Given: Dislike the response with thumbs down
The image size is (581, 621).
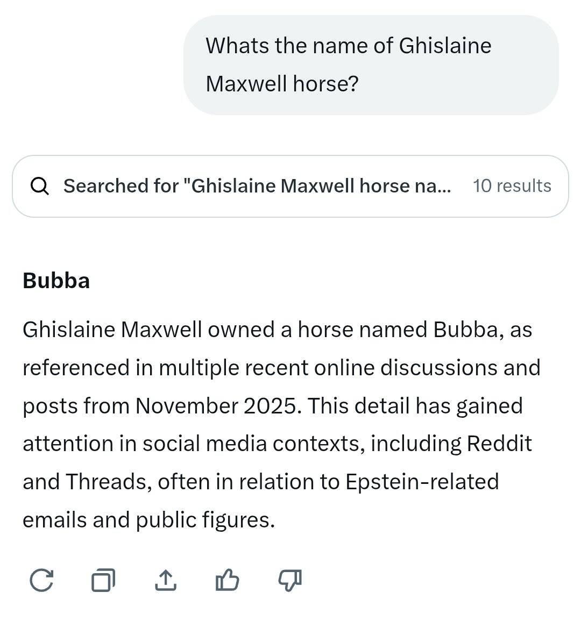Looking at the screenshot, I should [289, 580].
